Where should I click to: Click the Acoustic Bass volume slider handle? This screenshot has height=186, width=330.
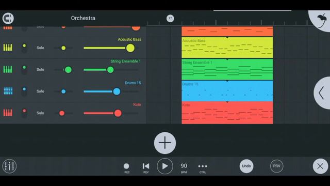point(130,48)
